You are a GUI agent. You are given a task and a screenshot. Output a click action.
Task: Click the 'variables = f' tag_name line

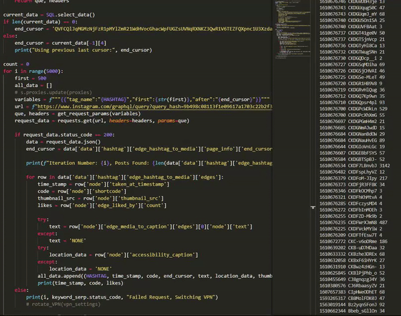point(142,100)
